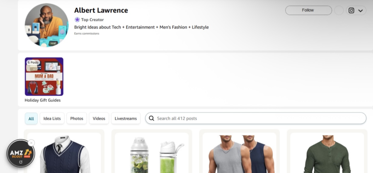Click the round button beside Follow
This screenshot has width=373, height=173.
tap(339, 11)
